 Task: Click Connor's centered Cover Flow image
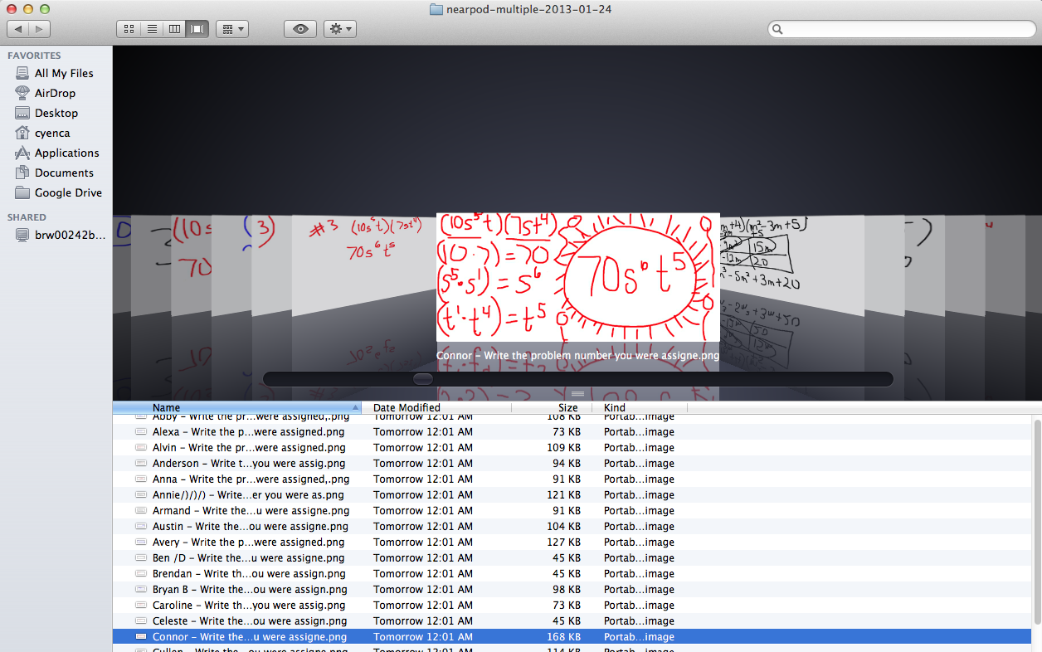click(x=578, y=276)
